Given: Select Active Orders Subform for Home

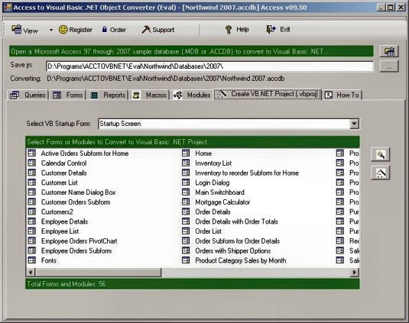Looking at the screenshot, I should (85, 153).
